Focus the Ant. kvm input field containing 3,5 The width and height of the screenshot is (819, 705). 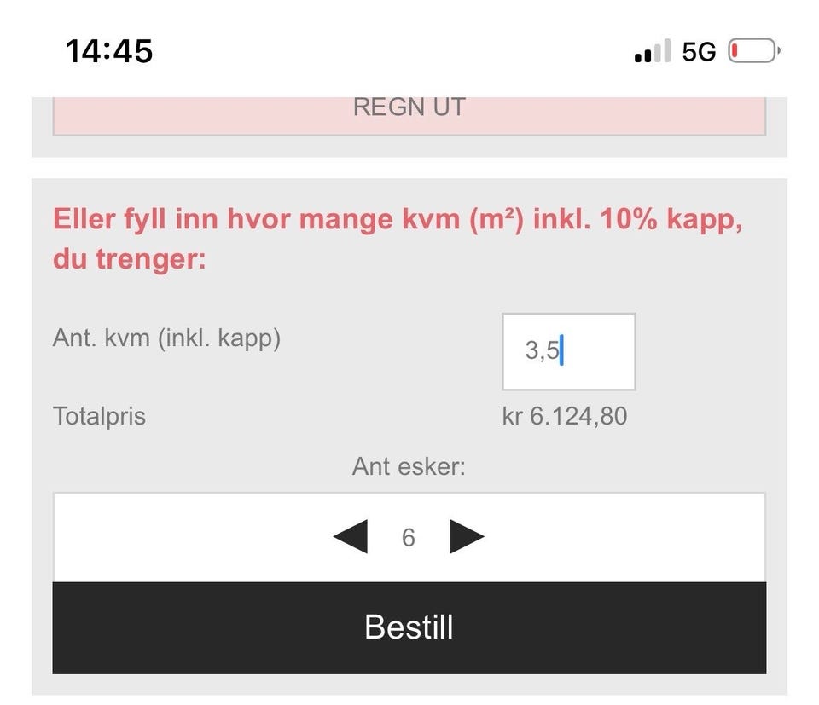[x=569, y=351]
